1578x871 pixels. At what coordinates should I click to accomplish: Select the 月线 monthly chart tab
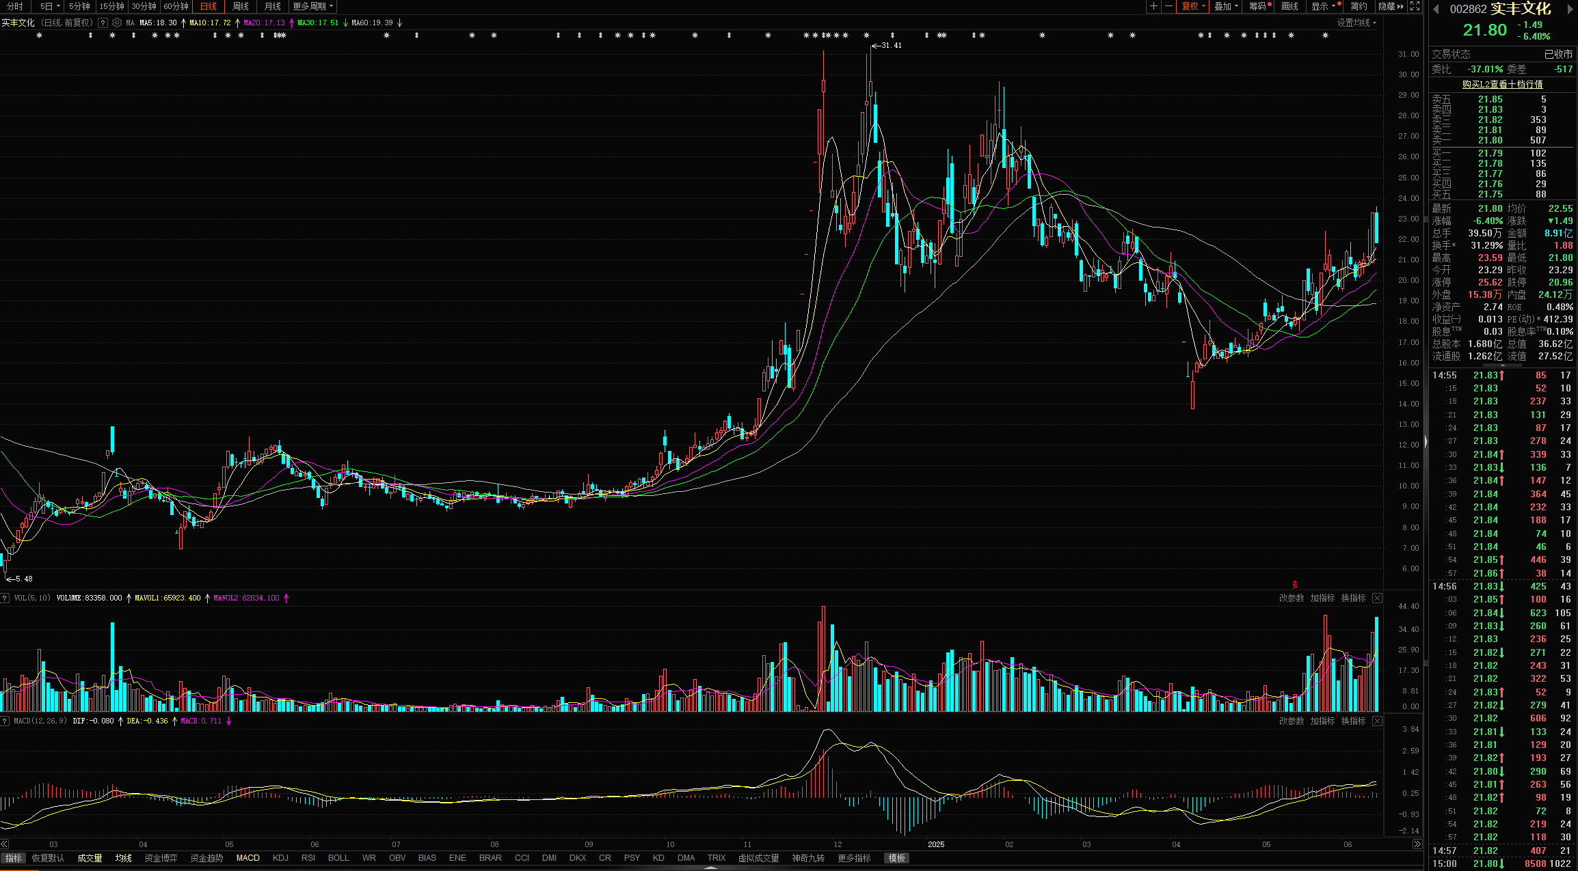pos(273,6)
